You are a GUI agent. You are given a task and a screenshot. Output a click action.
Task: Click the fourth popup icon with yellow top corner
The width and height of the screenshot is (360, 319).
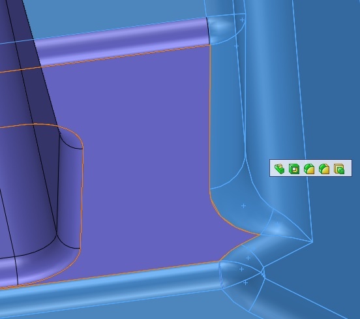324,169
